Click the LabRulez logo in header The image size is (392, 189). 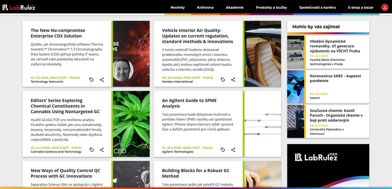tap(19, 7)
